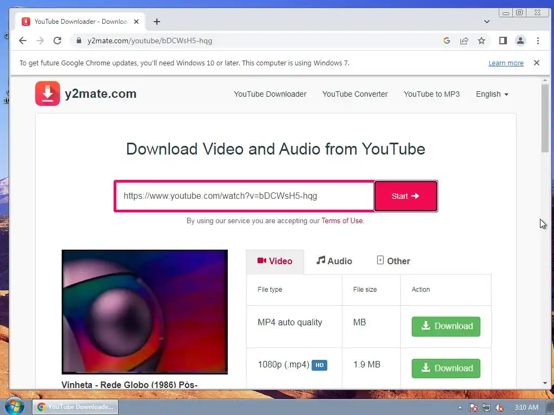Show hidden system tray icons
This screenshot has width=554, height=415.
(x=460, y=407)
